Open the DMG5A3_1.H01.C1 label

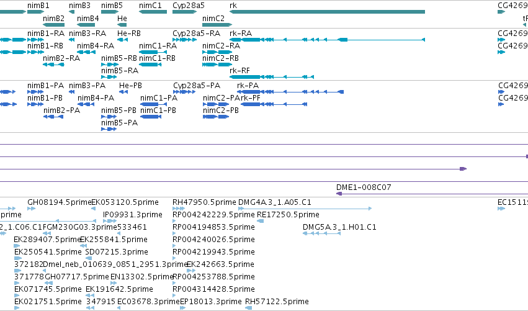pos(339,227)
